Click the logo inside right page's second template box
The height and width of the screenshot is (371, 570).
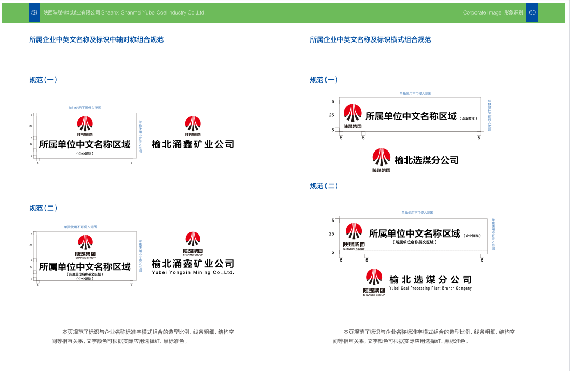354,237
